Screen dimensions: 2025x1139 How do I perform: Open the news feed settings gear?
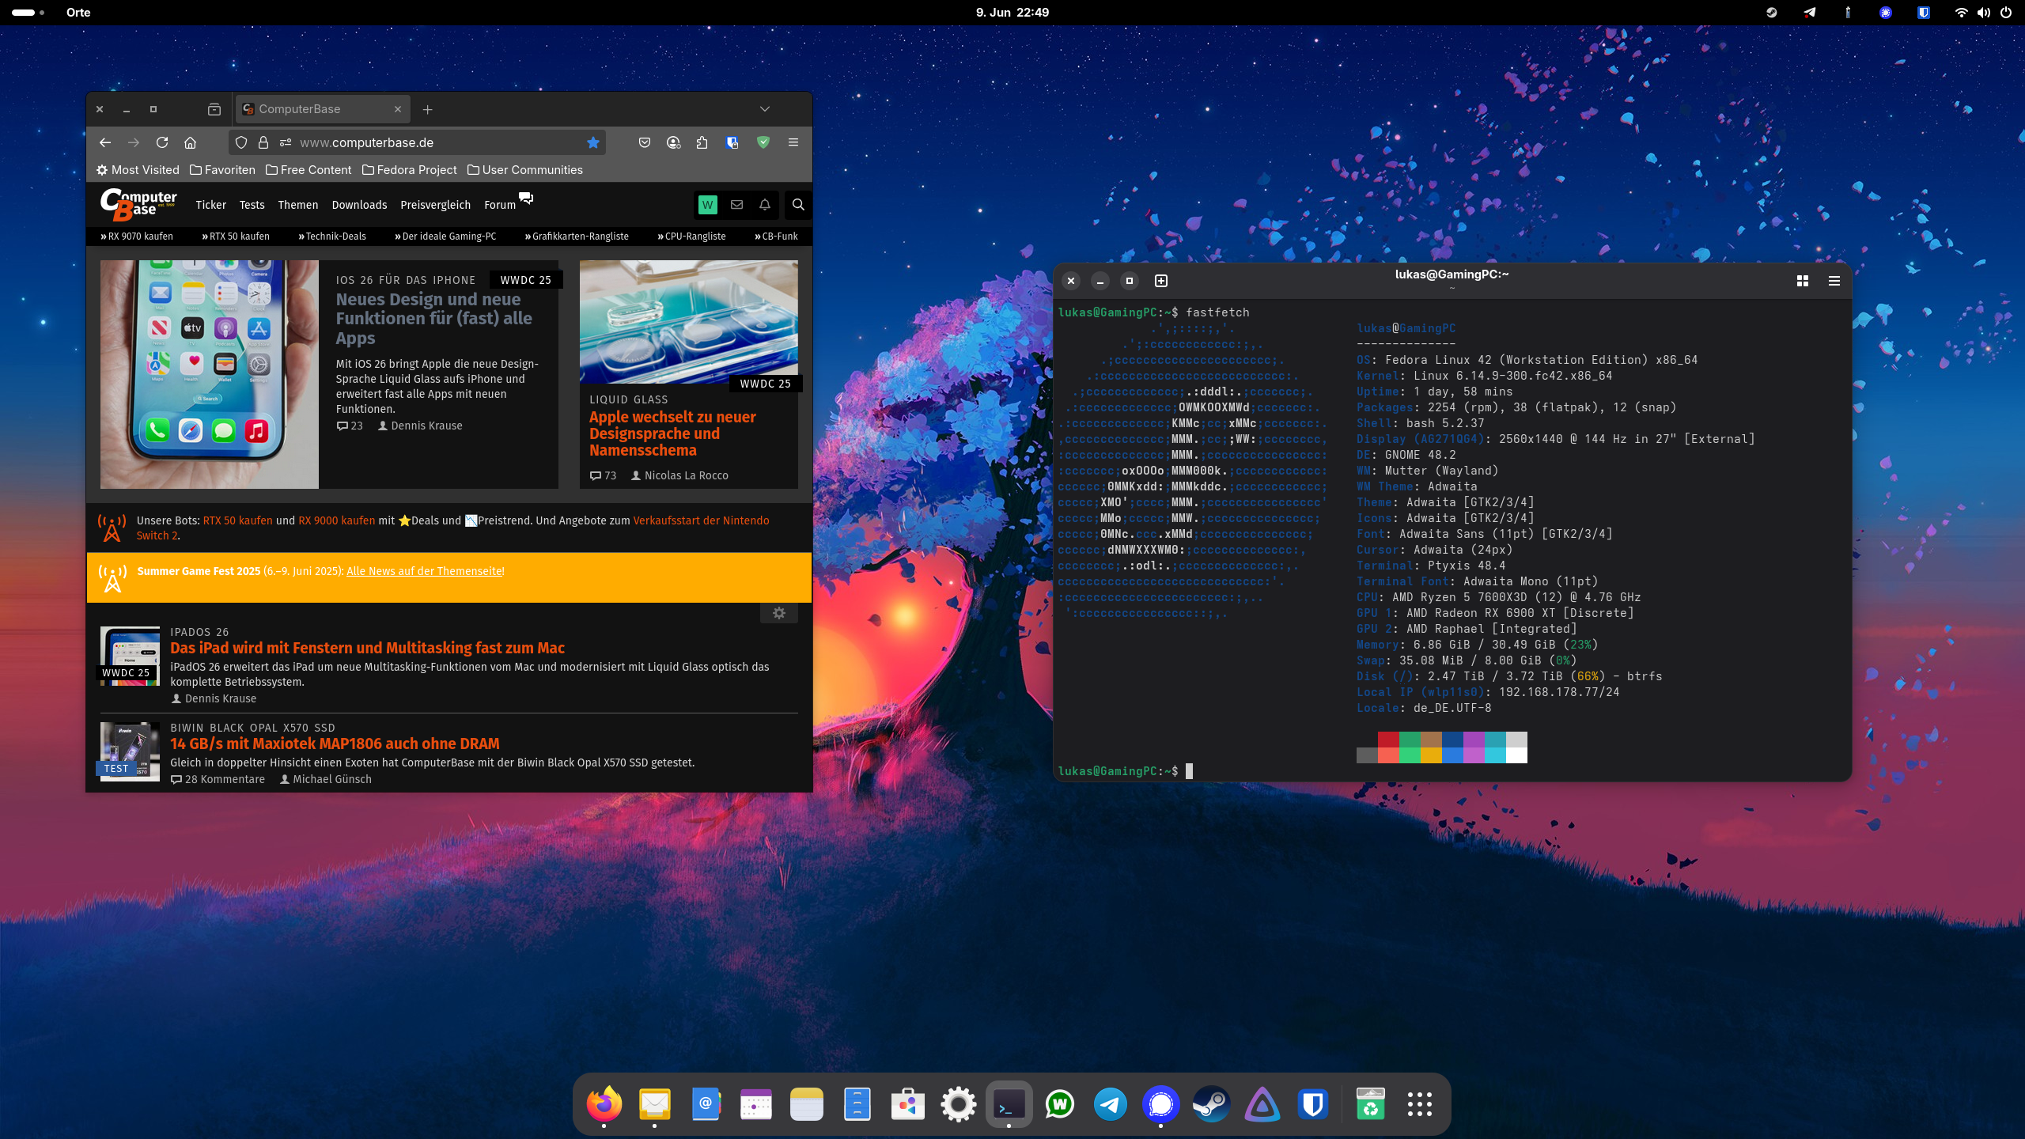tap(779, 613)
